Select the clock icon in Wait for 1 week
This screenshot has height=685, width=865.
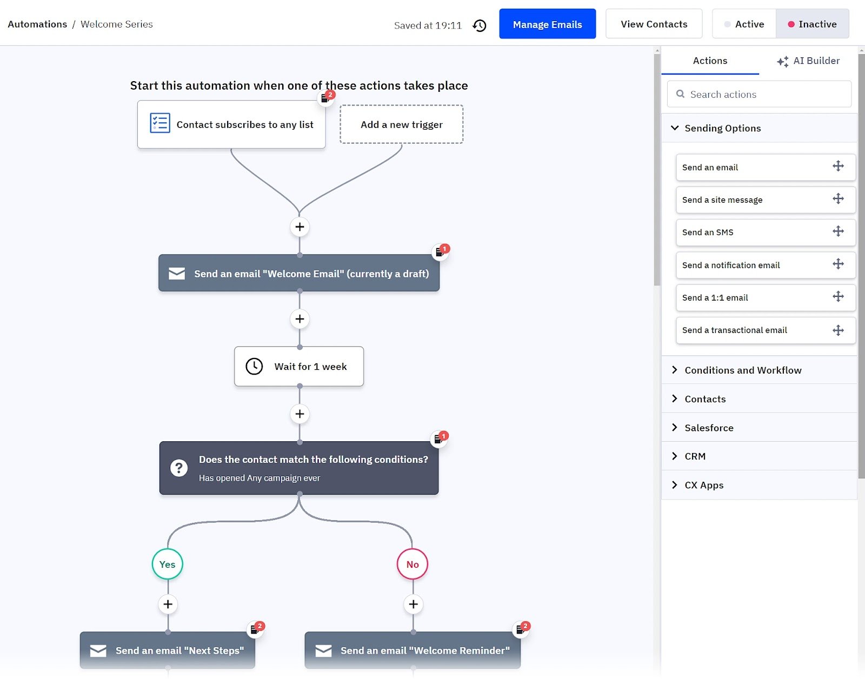[254, 366]
